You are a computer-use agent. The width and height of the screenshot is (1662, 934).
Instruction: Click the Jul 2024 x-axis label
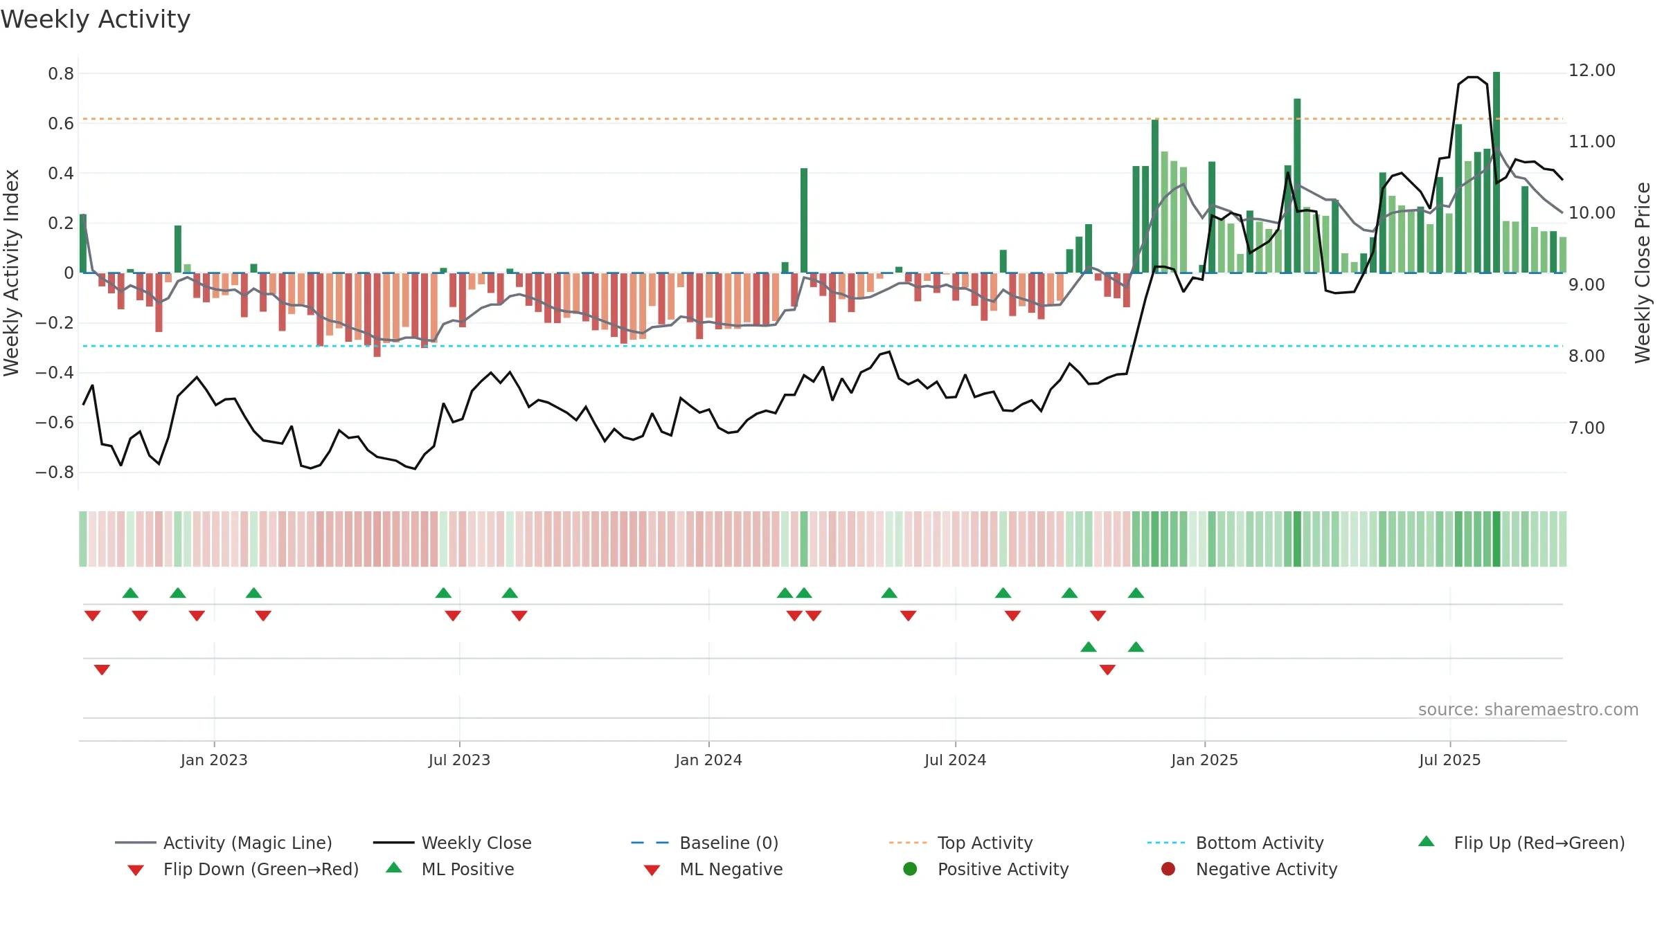(x=955, y=760)
